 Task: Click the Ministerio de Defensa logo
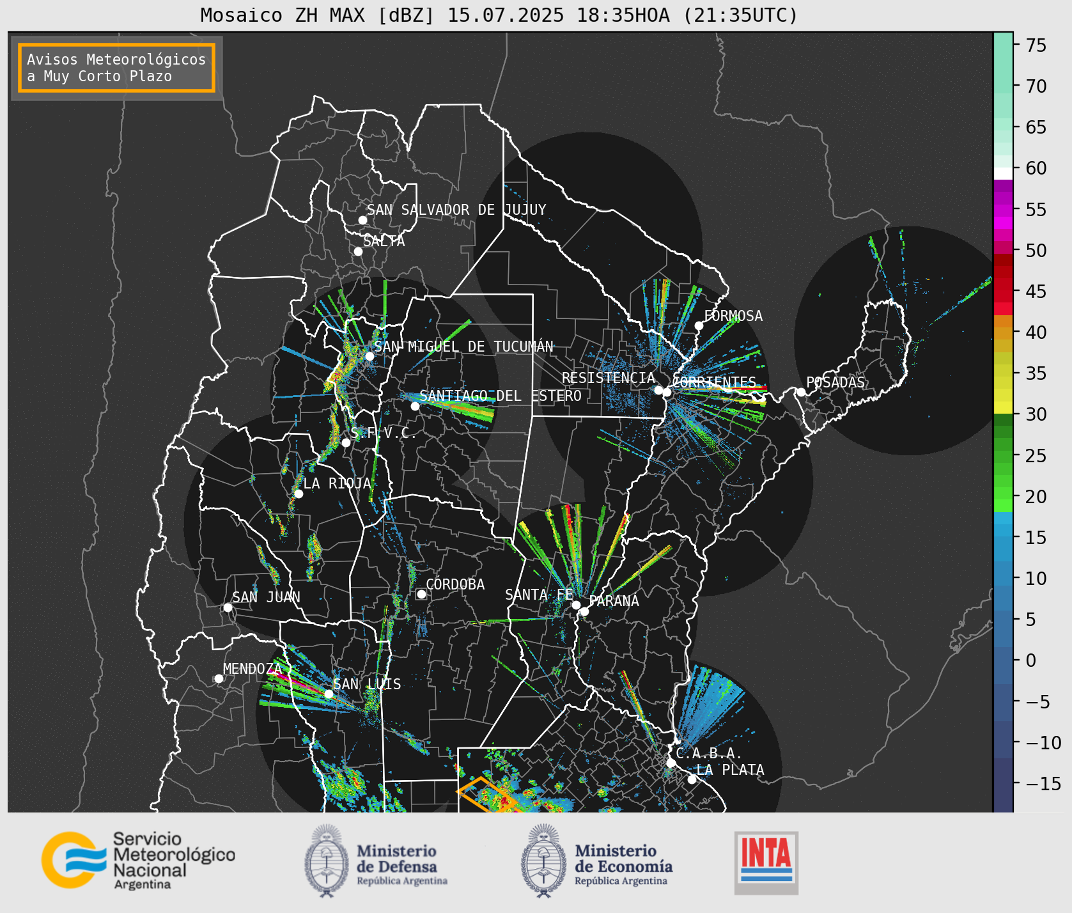376,861
